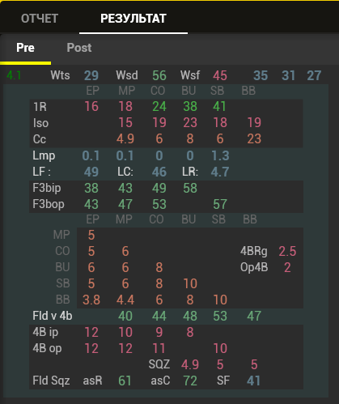Switch to the ОТЧЕТ tab
Image resolution: width=339 pixels, height=404 pixels.
point(40,19)
